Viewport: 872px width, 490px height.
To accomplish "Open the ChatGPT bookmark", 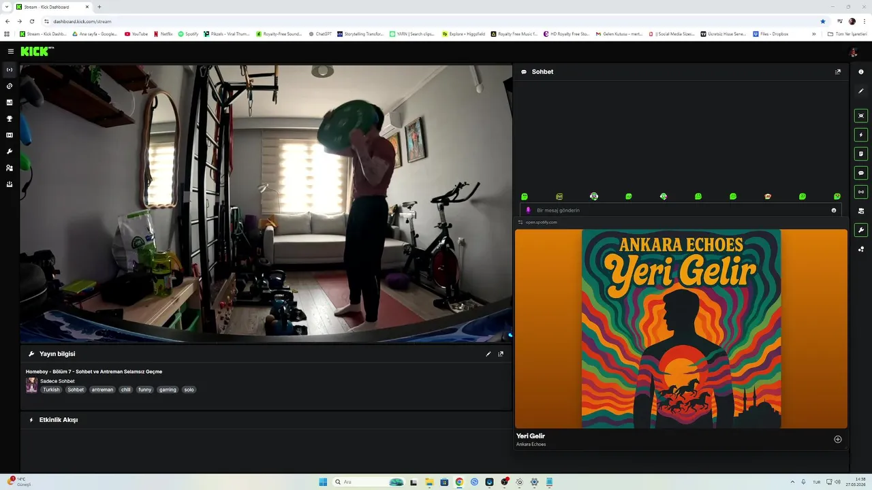I will (x=320, y=34).
